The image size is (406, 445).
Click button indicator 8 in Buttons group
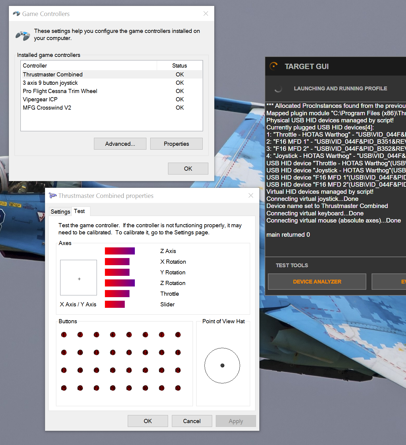[178, 335]
